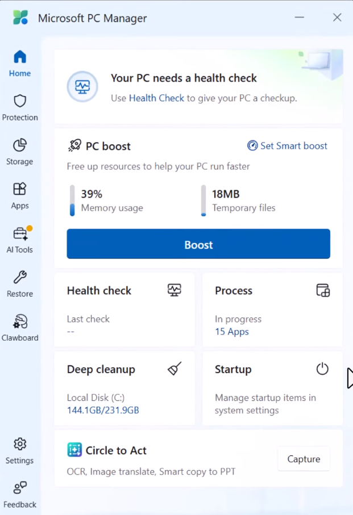This screenshot has width=353, height=515.
Task: Select the Feedback label in sidebar
Action: [x=20, y=504]
